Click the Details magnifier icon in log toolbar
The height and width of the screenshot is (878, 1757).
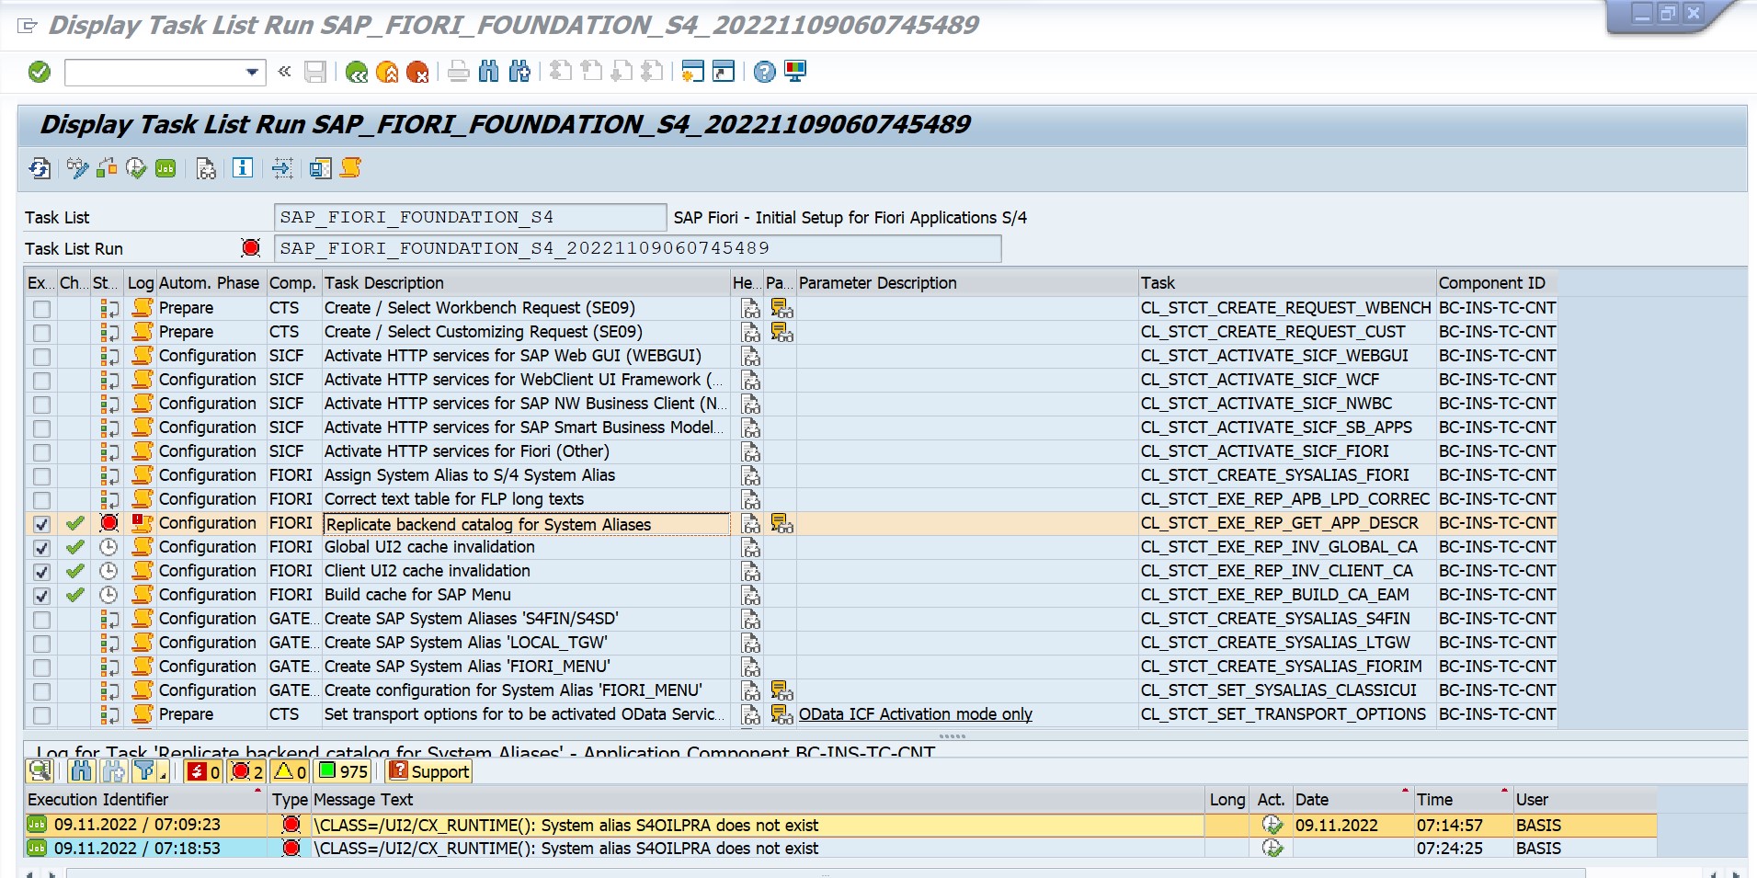(39, 771)
